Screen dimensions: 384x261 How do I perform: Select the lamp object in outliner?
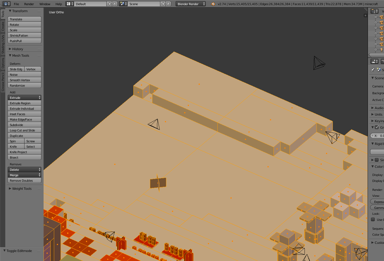tap(381, 49)
